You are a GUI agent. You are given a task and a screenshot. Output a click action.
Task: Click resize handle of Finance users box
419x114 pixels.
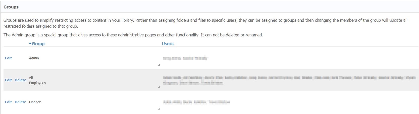pos(159,109)
